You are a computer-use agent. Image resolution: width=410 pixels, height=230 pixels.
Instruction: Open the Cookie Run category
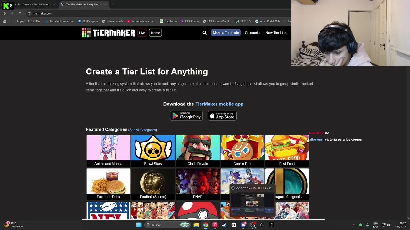click(242, 151)
